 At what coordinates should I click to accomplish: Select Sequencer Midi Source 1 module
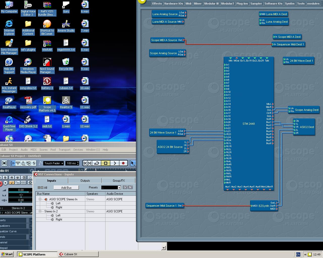click(x=165, y=206)
